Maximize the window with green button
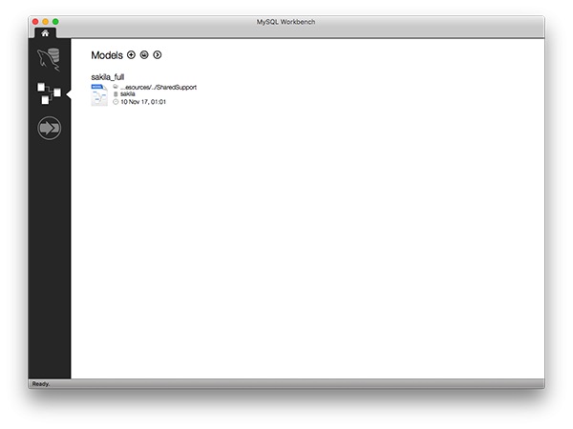Viewport: 573px width, 429px height. (x=55, y=22)
